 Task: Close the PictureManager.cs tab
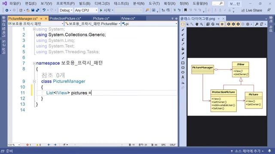pyautogui.click(x=46, y=18)
